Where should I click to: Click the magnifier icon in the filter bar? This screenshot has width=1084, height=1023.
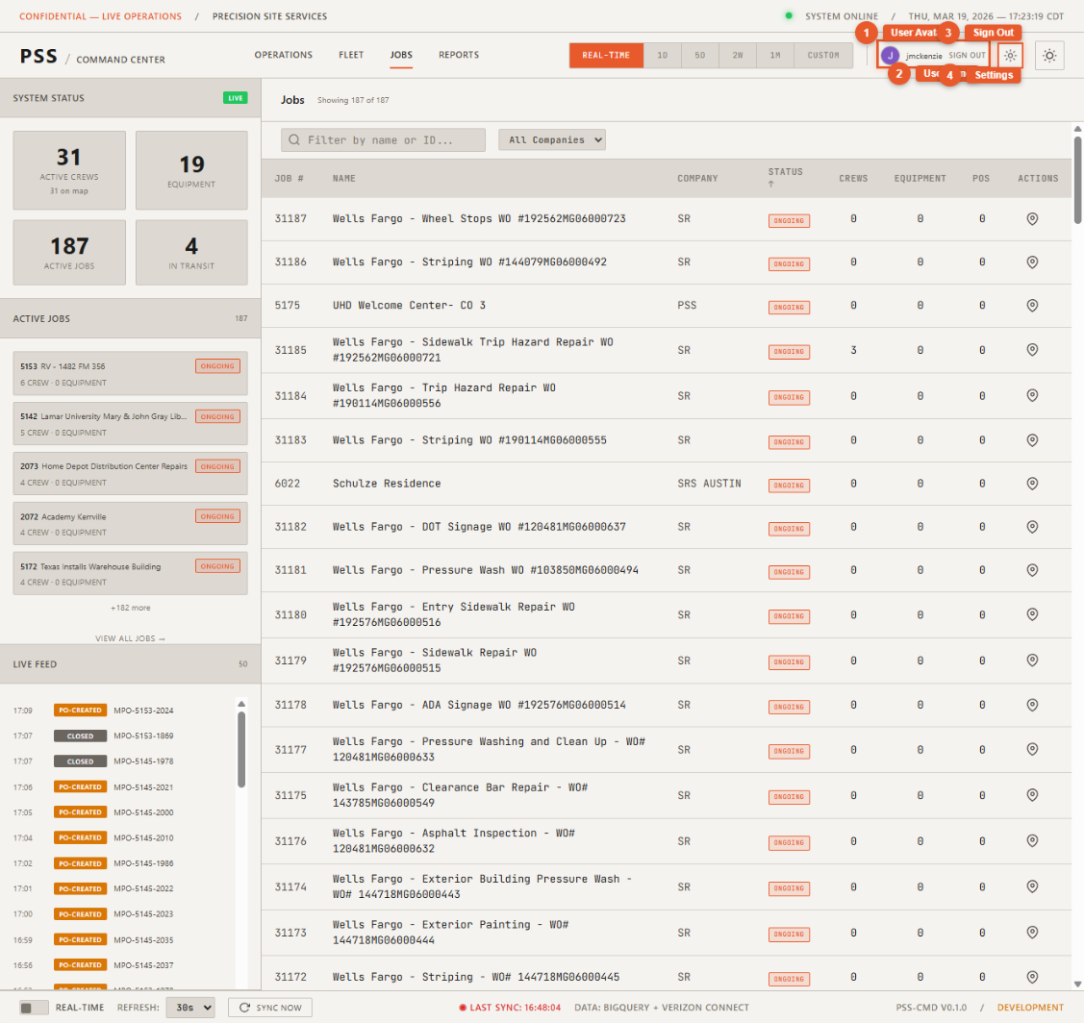pyautogui.click(x=293, y=139)
